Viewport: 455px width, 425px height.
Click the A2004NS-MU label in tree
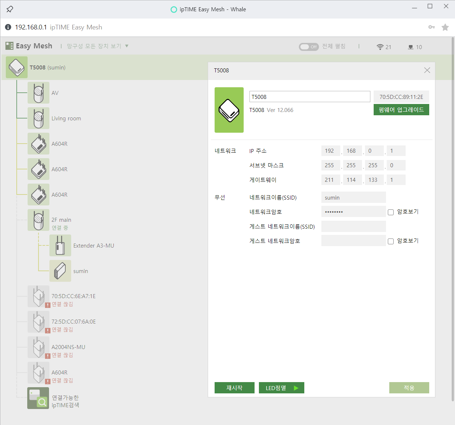pyautogui.click(x=68, y=347)
